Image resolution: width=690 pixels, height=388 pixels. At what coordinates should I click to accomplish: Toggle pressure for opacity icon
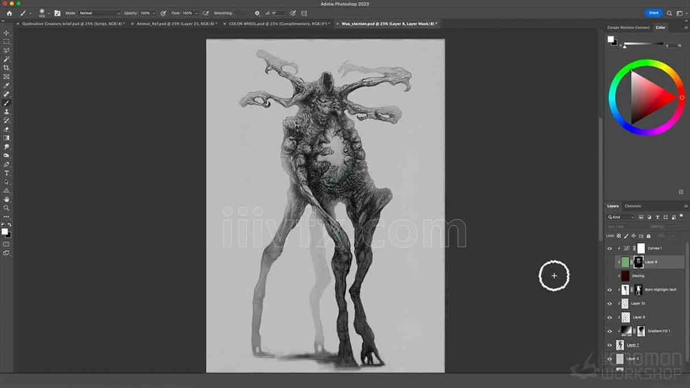[x=163, y=13]
